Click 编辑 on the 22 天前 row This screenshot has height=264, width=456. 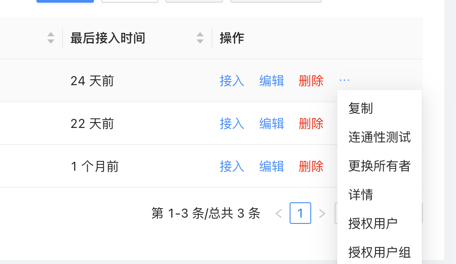(x=272, y=123)
